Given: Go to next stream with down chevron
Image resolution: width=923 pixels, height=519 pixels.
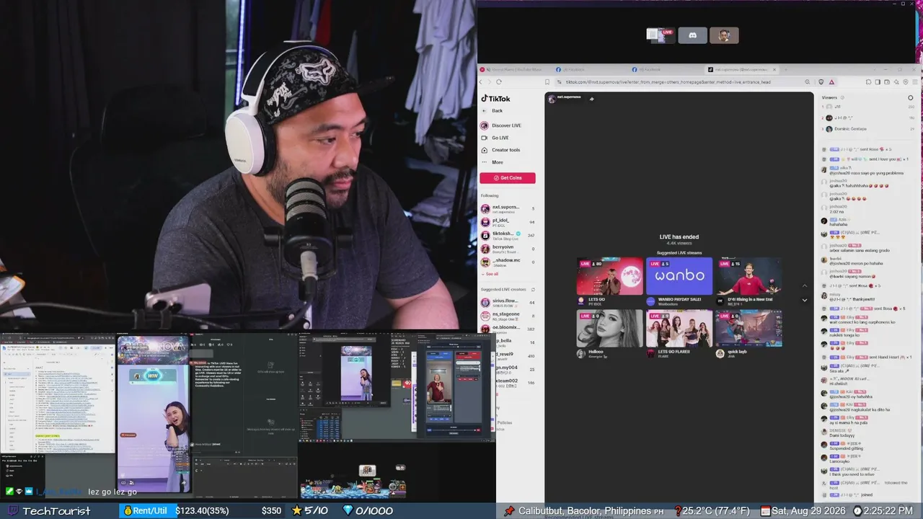Looking at the screenshot, I should click(x=805, y=300).
